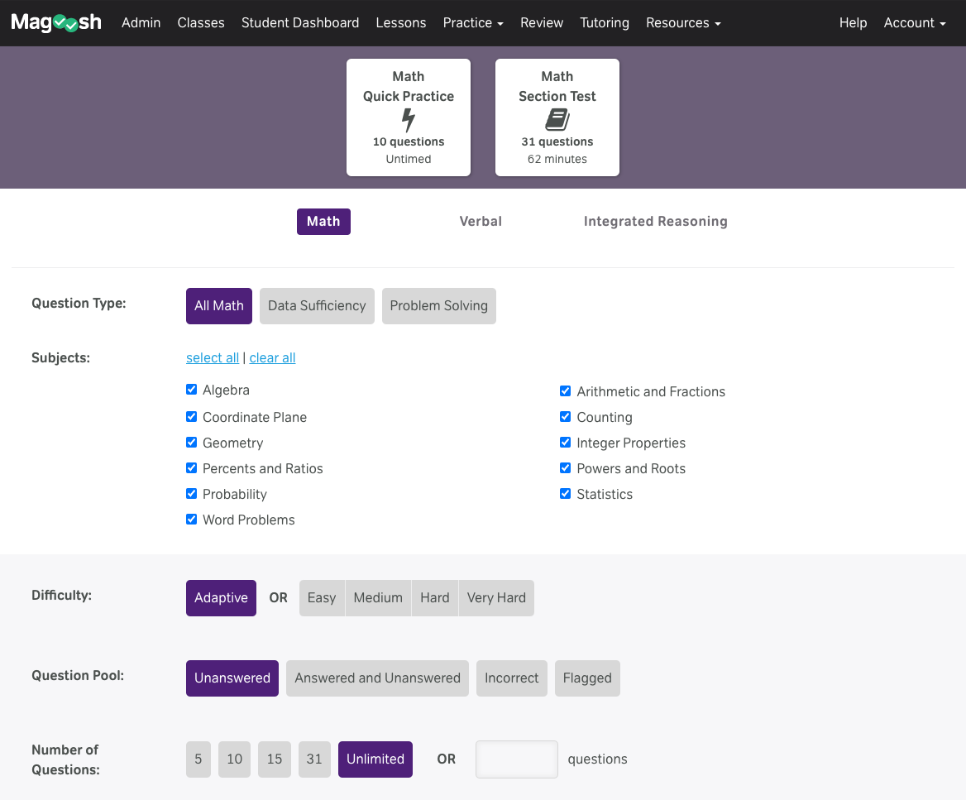Select the Integrated Reasoning tab
This screenshot has width=966, height=800.
(655, 222)
